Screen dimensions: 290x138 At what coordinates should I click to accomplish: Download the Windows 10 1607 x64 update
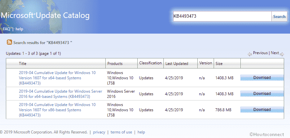(x=262, y=78)
